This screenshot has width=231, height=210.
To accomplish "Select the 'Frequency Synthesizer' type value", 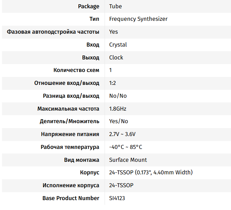I will click(x=138, y=19).
